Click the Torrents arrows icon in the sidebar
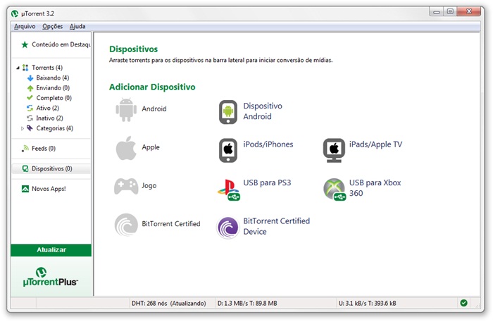This screenshot has height=322, width=493. (x=25, y=68)
